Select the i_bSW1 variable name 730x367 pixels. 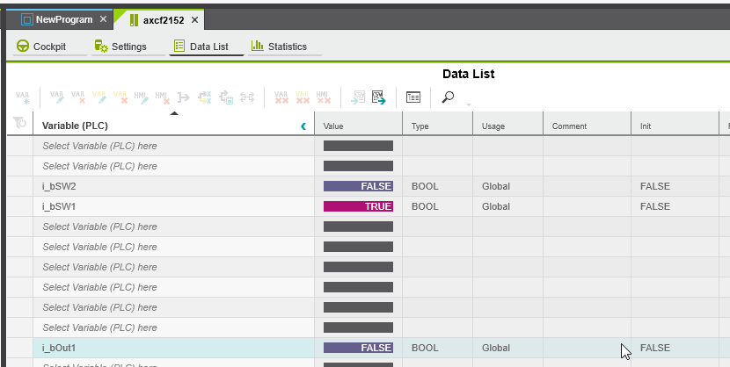click(x=59, y=206)
